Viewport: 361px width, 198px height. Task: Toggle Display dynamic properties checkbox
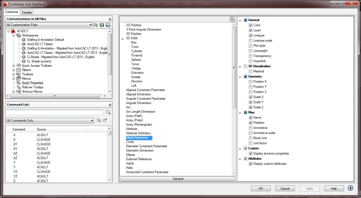pos(251,153)
